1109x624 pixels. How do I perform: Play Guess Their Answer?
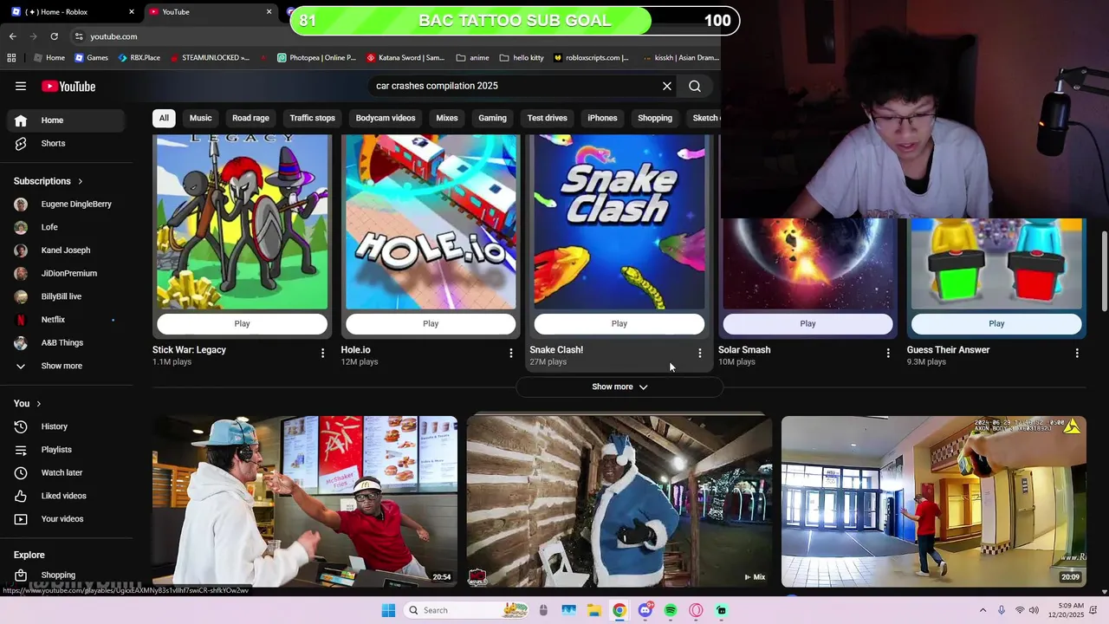click(x=996, y=324)
